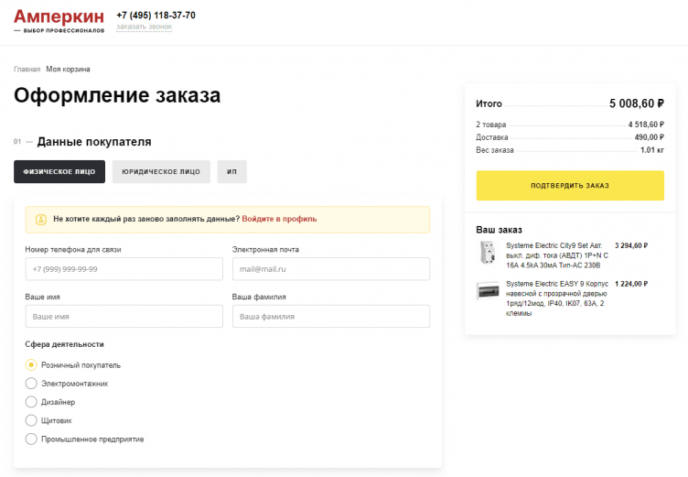Image resolution: width=688 pixels, height=477 pixels.
Task: Click the total price 5 008,60 ₽
Action: coord(636,103)
